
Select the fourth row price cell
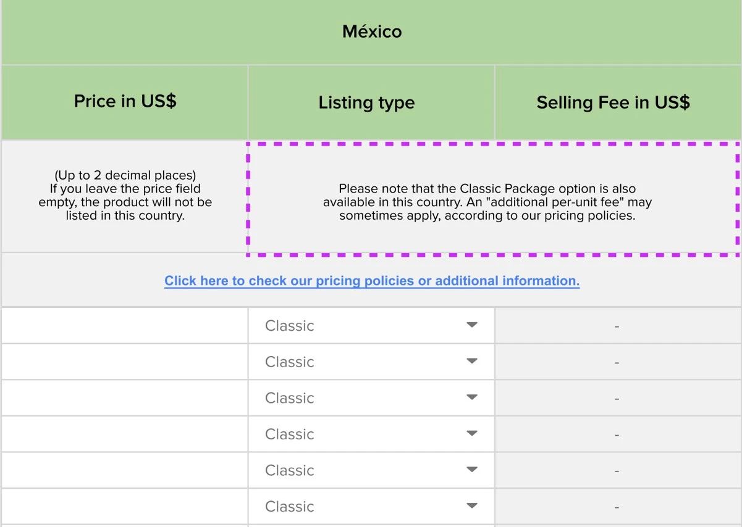pyautogui.click(x=124, y=434)
